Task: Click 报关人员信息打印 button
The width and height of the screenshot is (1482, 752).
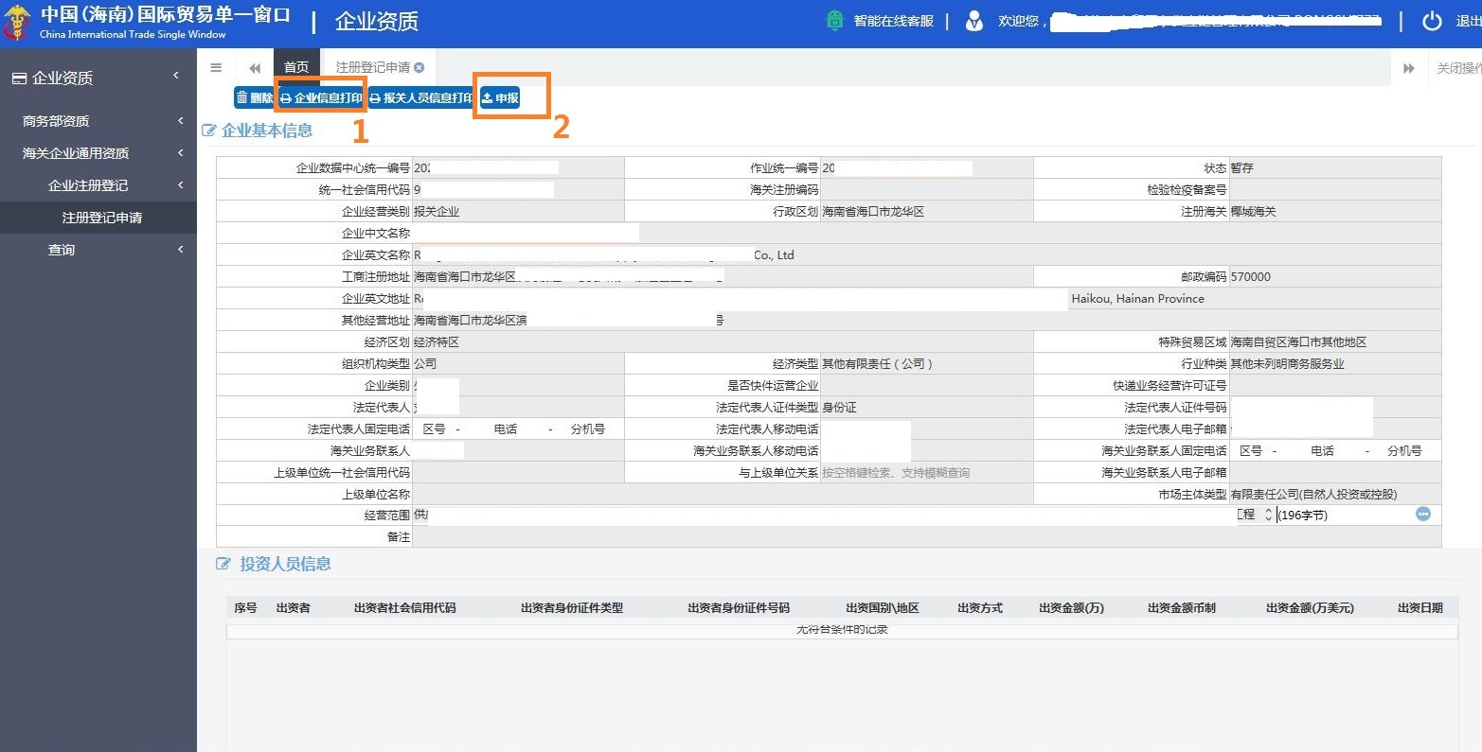Action: click(421, 97)
